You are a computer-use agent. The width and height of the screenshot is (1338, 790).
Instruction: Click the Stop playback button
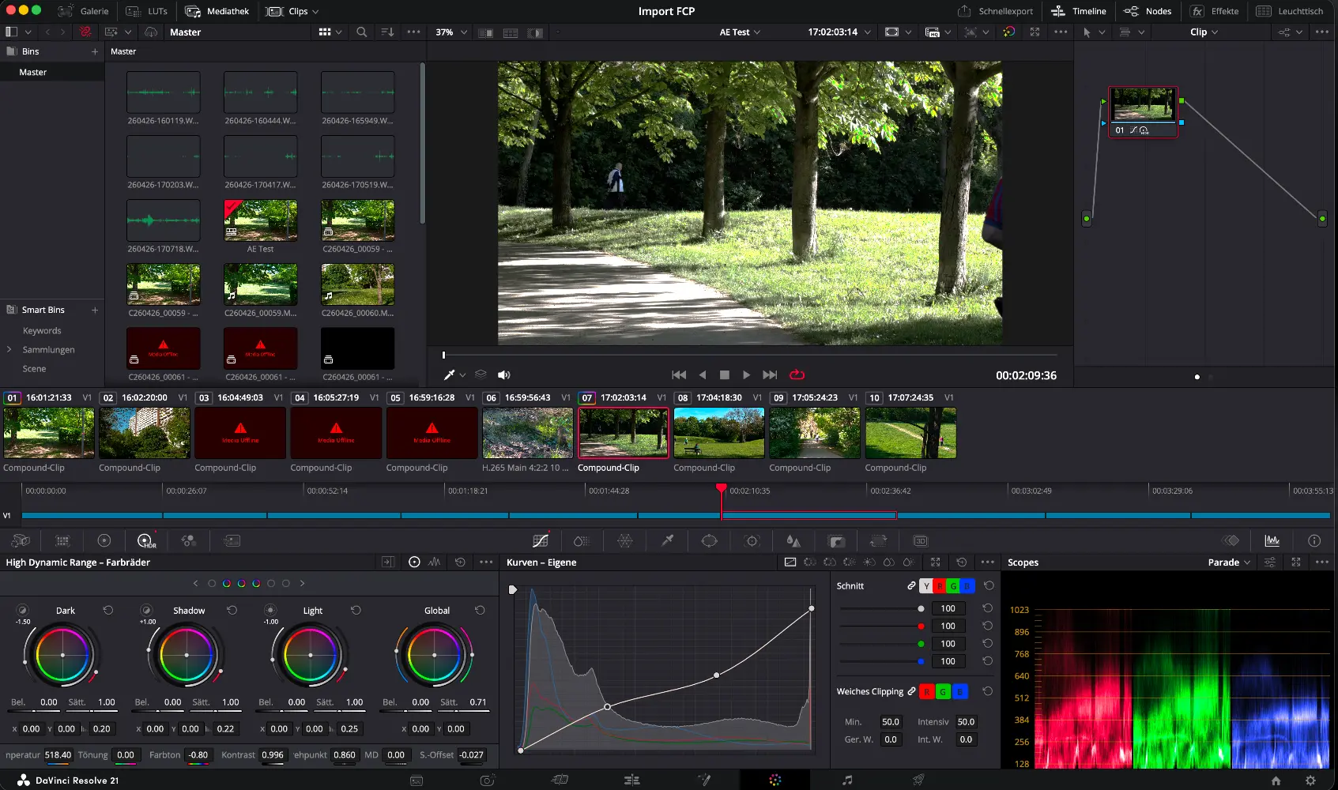point(724,375)
